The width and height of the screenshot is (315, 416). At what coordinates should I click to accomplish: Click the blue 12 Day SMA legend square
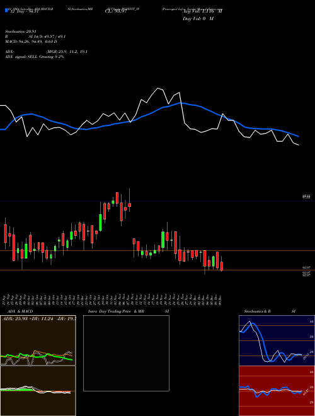coord(7,10)
